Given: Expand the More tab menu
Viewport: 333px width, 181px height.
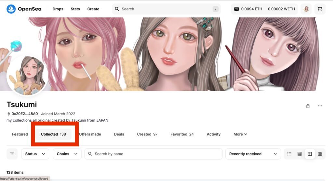Looking at the screenshot, I should (240, 134).
